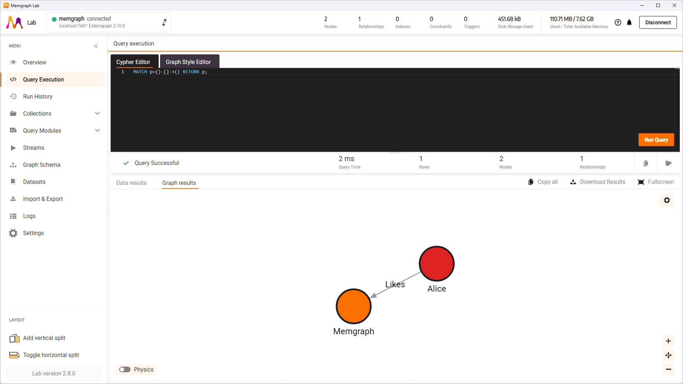Screen dimensions: 683x384
Task: Open notifications bell
Action: [629, 22]
